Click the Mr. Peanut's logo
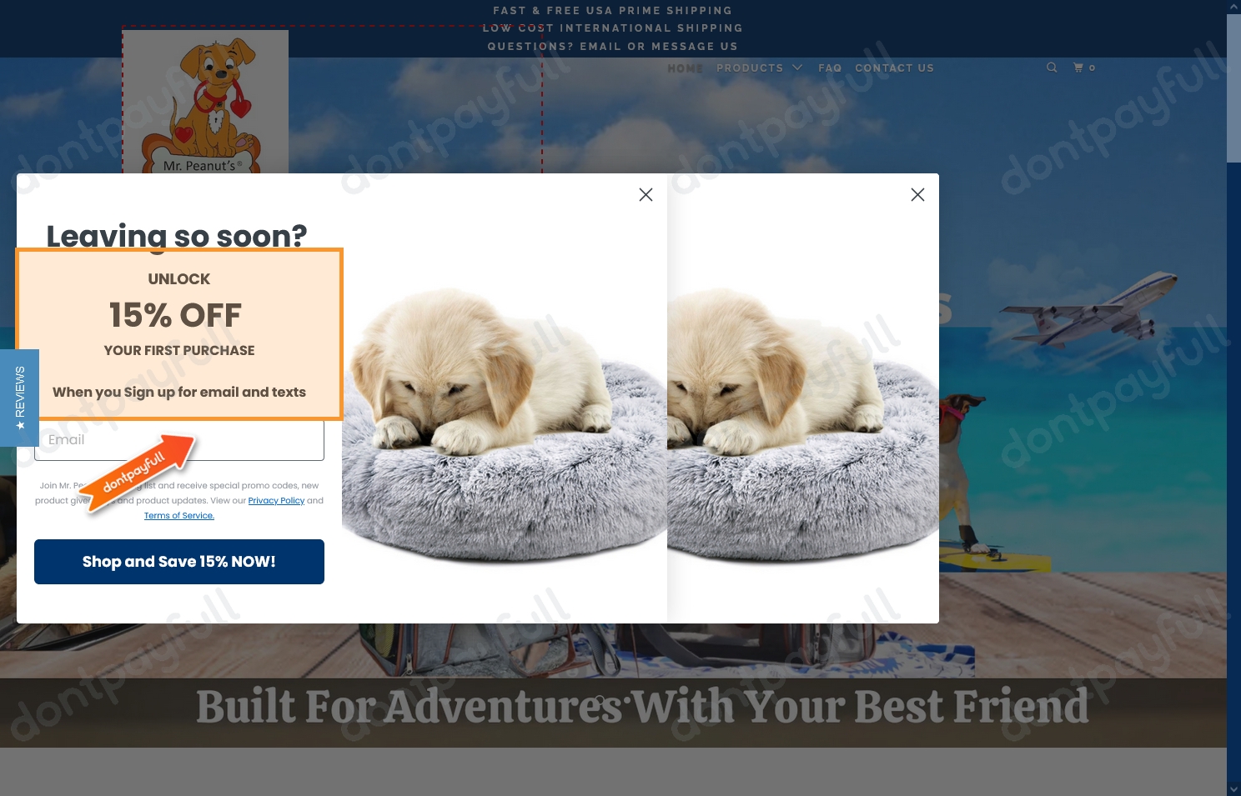This screenshot has width=1241, height=796. [205, 102]
